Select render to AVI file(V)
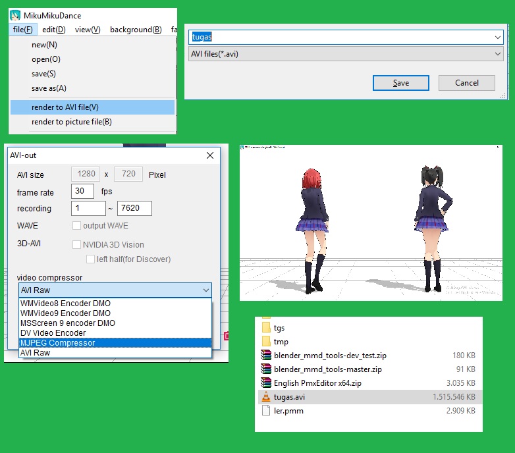This screenshot has height=453, width=515. click(x=92, y=107)
